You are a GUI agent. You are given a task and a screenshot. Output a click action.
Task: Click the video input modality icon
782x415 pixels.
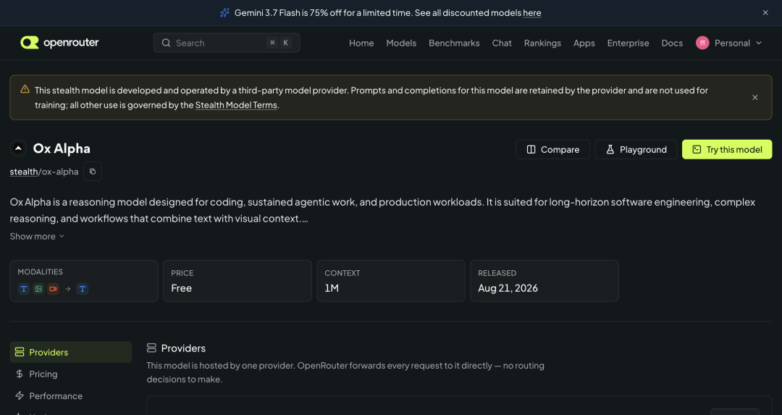(x=53, y=289)
